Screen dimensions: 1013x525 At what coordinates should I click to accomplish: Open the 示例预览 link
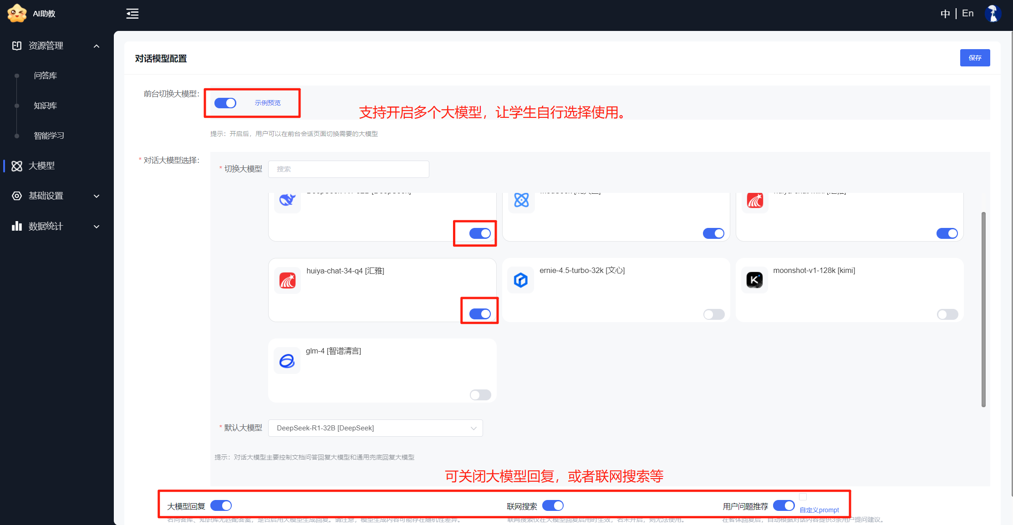point(268,103)
